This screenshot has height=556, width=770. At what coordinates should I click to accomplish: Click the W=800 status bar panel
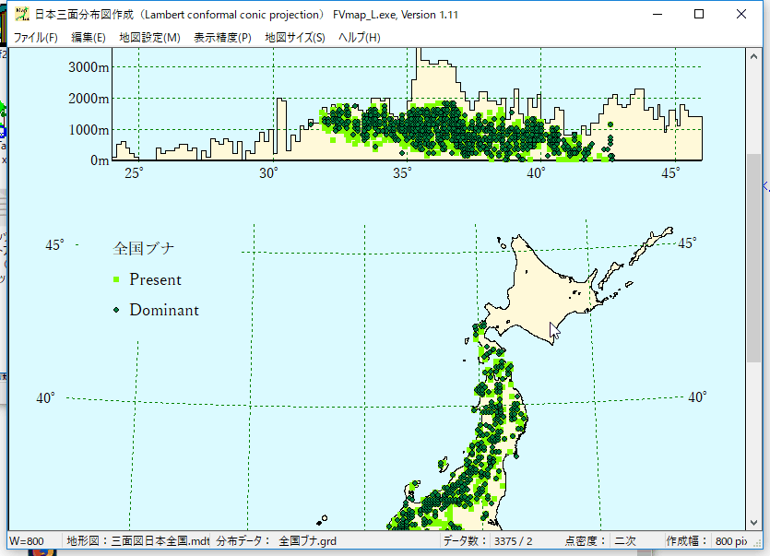[30, 540]
